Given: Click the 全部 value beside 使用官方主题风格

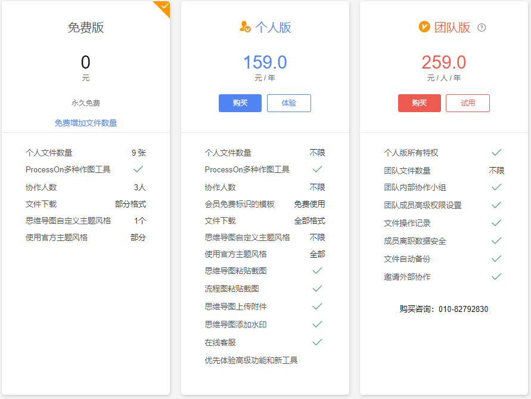Looking at the screenshot, I should pyautogui.click(x=317, y=254).
